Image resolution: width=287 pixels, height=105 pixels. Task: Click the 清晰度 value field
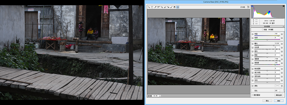click(277, 59)
